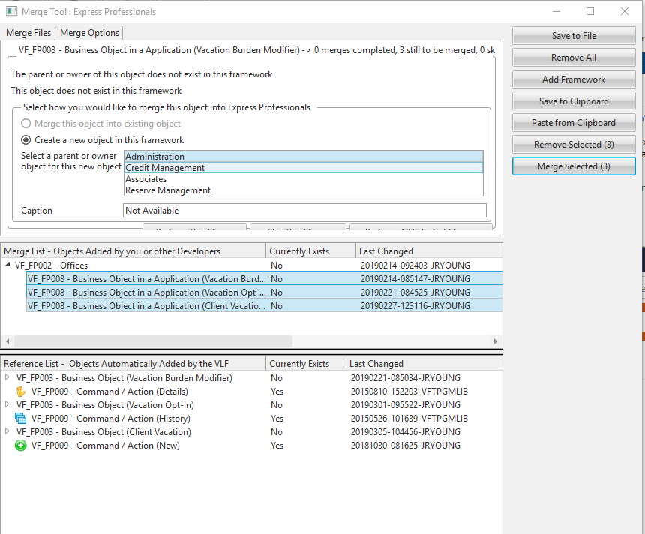This screenshot has height=534, width=645.
Task: Expand Business Object (Client Vacation) node
Action: click(8, 432)
